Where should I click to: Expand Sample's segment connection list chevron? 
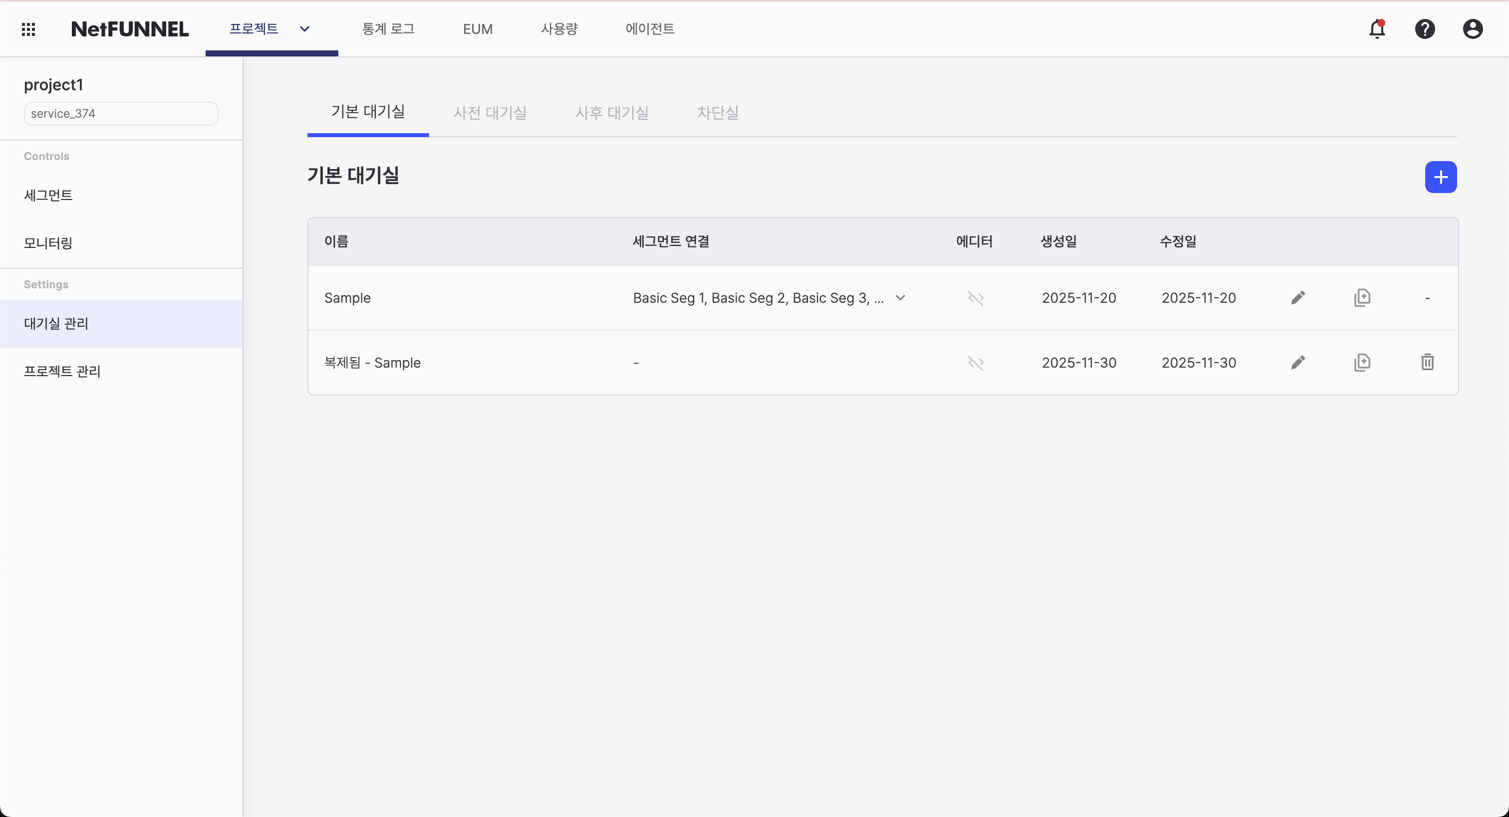point(900,297)
